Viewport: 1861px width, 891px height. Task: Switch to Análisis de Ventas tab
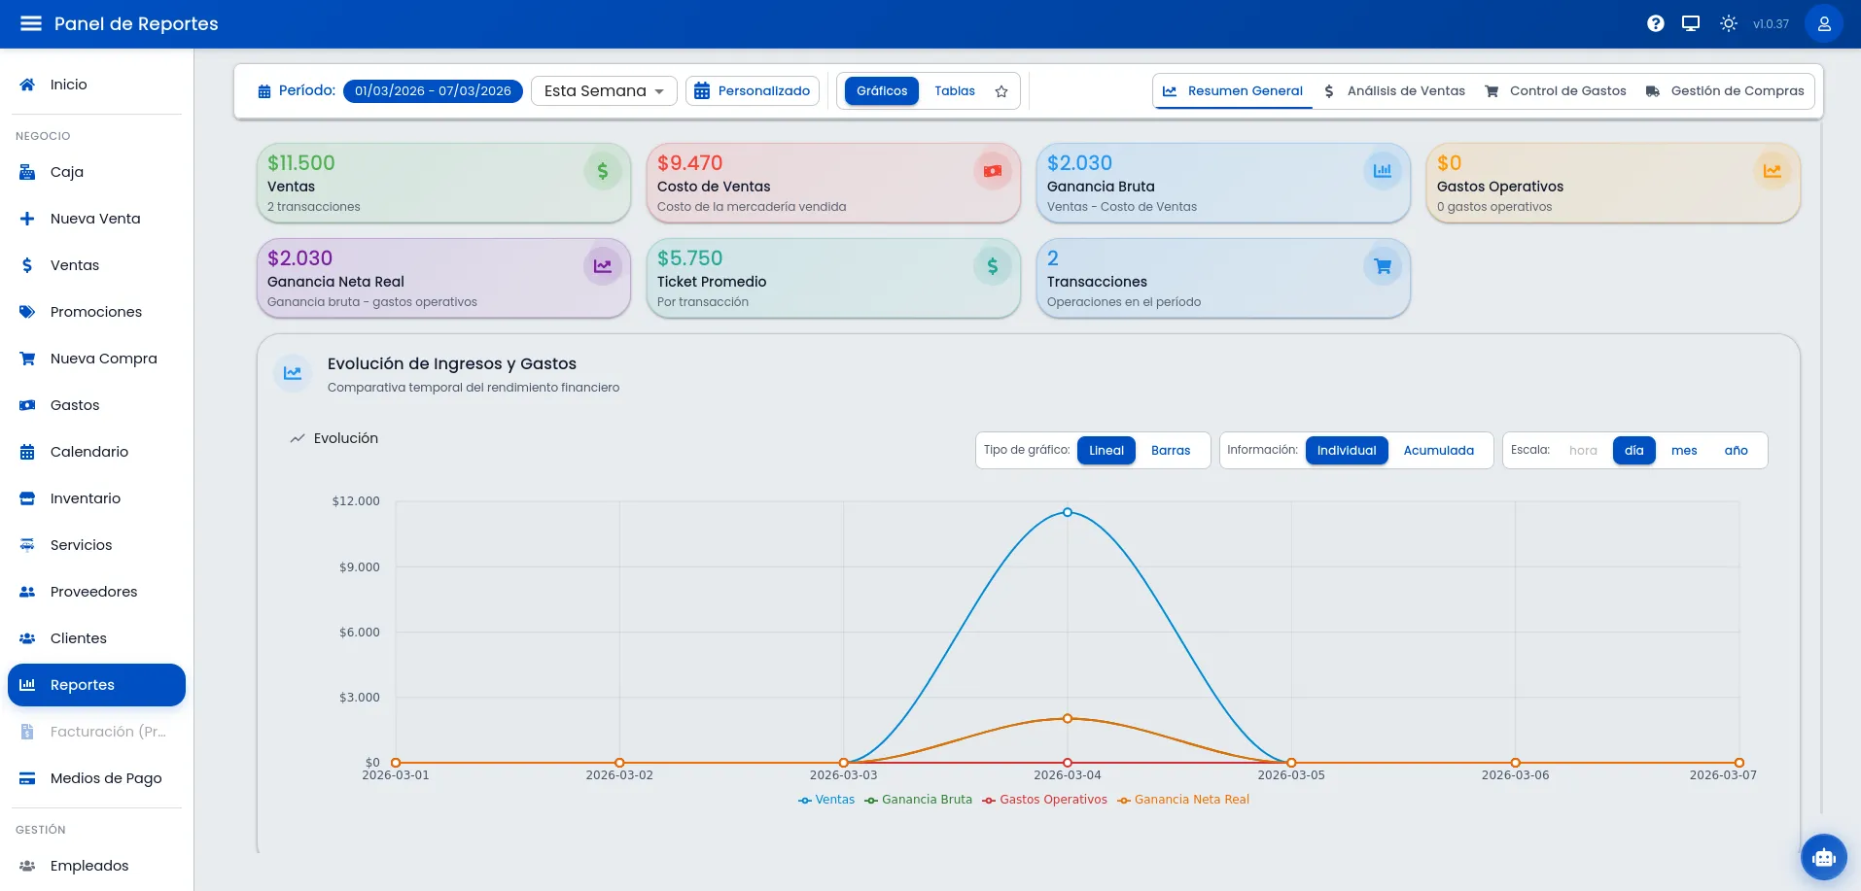[1394, 91]
